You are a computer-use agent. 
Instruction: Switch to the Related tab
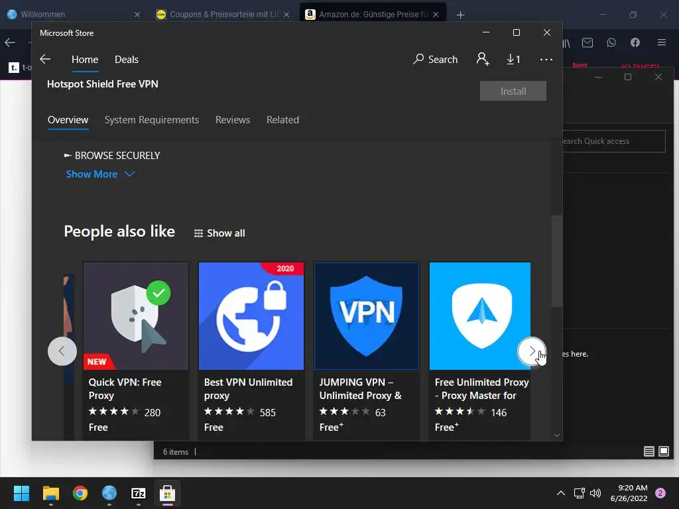[x=282, y=120]
